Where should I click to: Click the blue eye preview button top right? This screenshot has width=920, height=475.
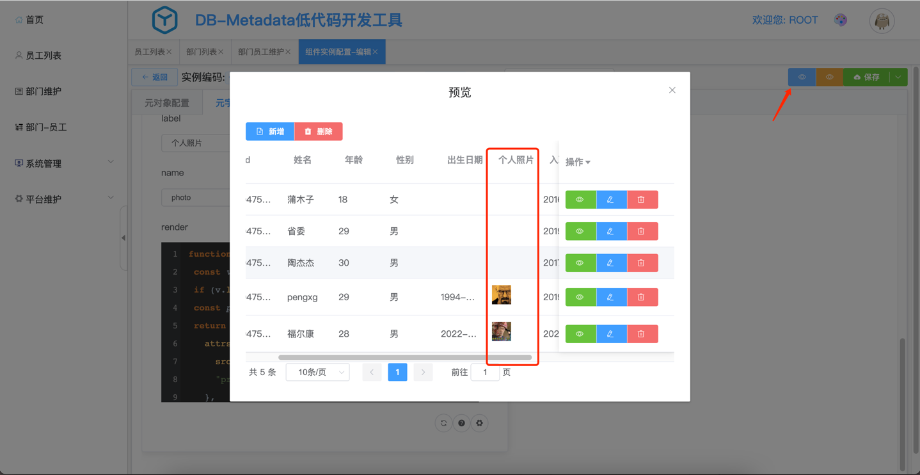(x=802, y=77)
